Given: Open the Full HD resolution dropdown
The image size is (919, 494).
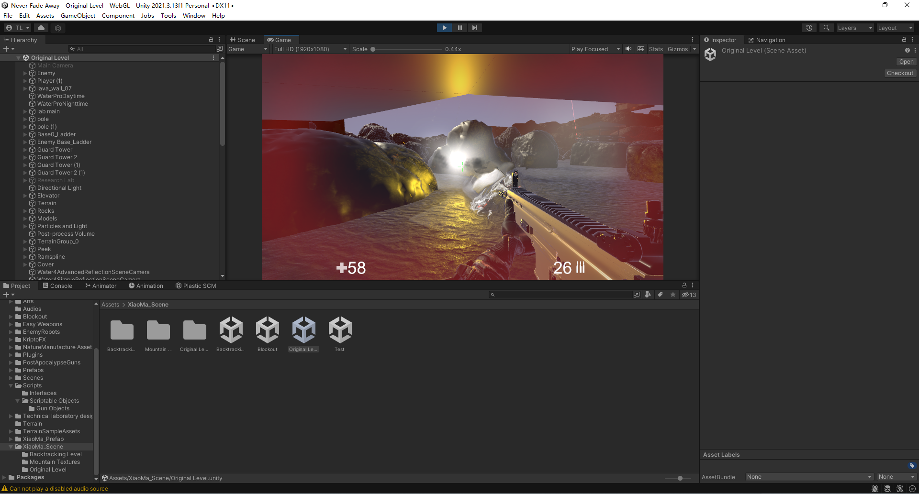Looking at the screenshot, I should click(310, 49).
